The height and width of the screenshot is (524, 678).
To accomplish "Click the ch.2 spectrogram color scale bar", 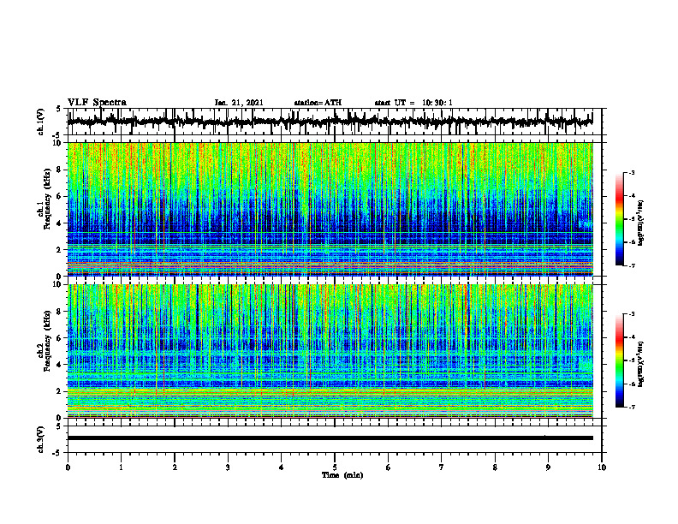I will click(619, 360).
